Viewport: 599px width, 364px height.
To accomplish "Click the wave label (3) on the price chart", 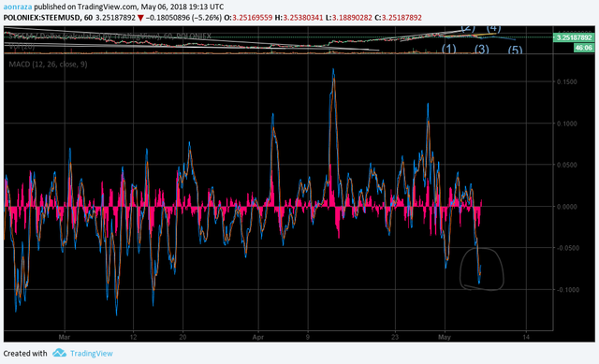I will 482,49.
